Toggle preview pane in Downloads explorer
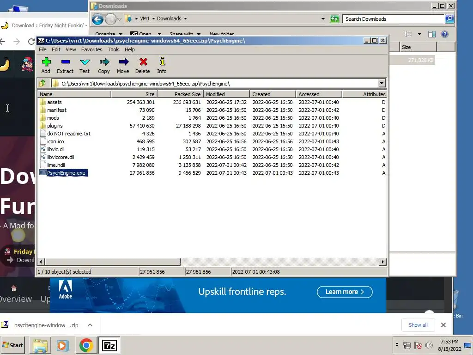The width and height of the screenshot is (473, 355). tap(432, 34)
